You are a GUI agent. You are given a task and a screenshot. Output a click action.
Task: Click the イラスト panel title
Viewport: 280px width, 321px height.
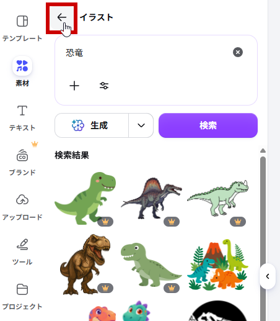point(97,17)
